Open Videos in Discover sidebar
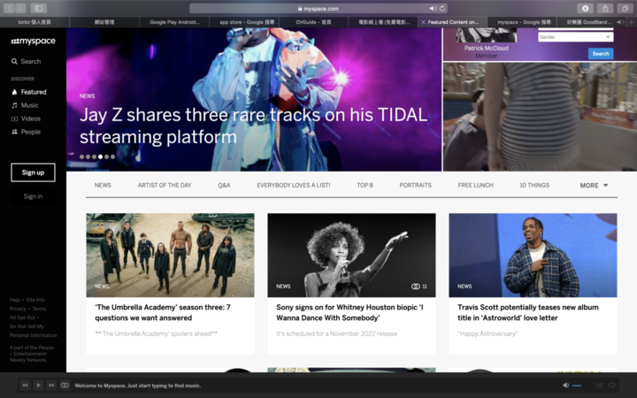 pos(26,119)
